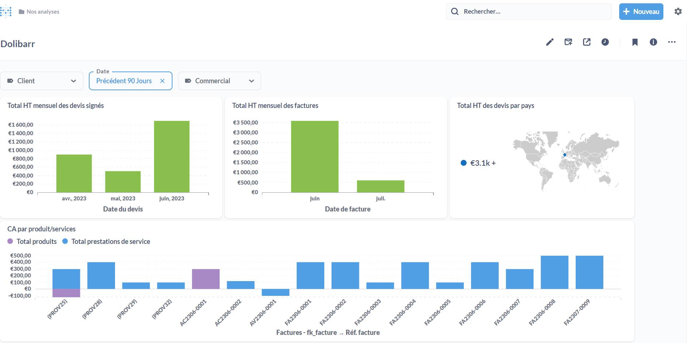
Task: Click the FA2306-0001 bar
Action: 310,276
